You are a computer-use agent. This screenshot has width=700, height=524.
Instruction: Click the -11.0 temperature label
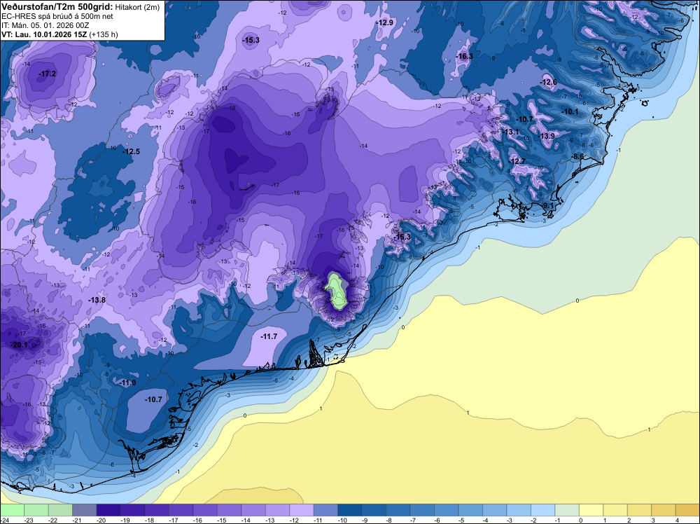tap(127, 382)
